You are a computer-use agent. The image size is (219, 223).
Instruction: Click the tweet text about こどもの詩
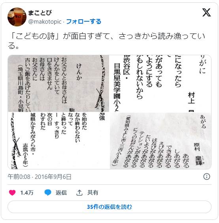click(x=107, y=41)
